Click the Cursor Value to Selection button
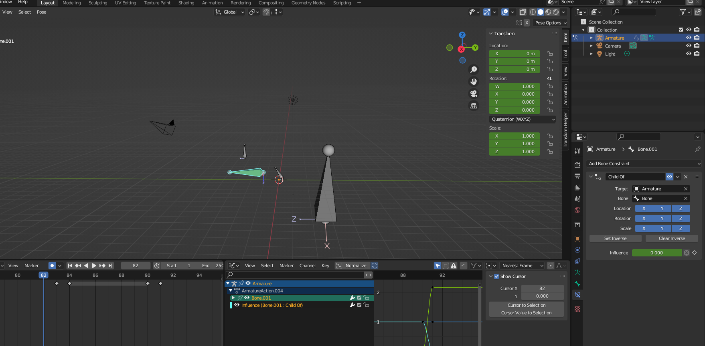The height and width of the screenshot is (346, 705). (x=527, y=313)
